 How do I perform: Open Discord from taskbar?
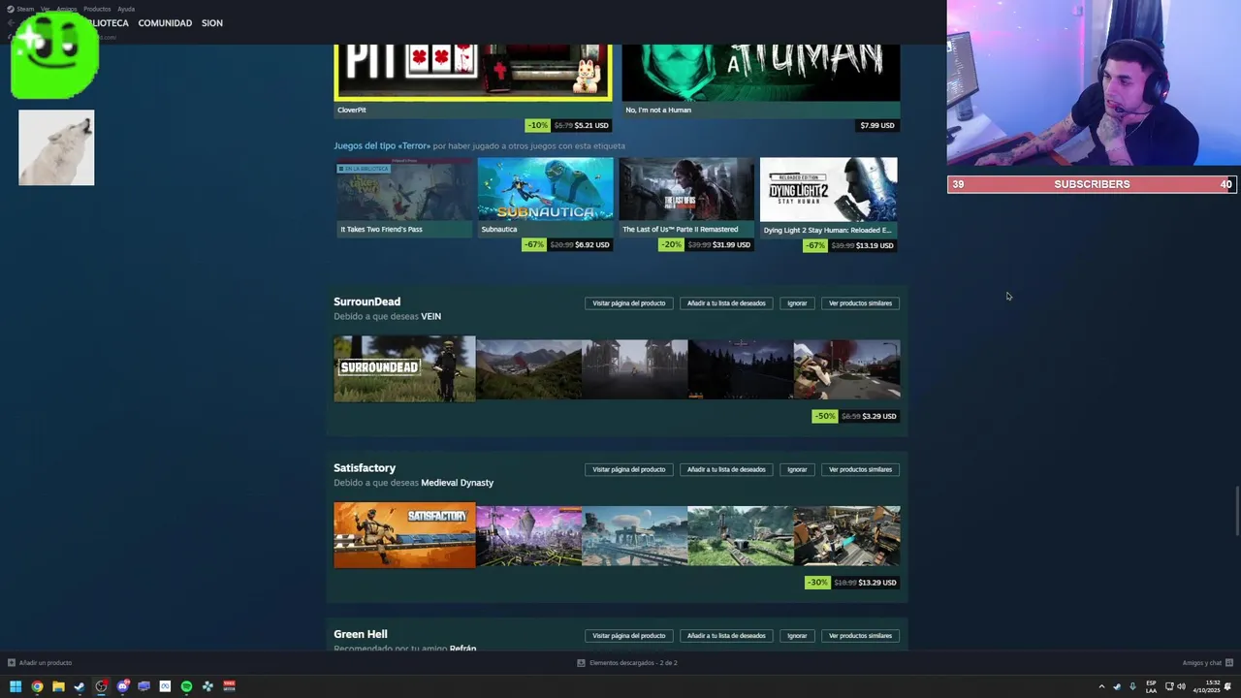[122, 686]
